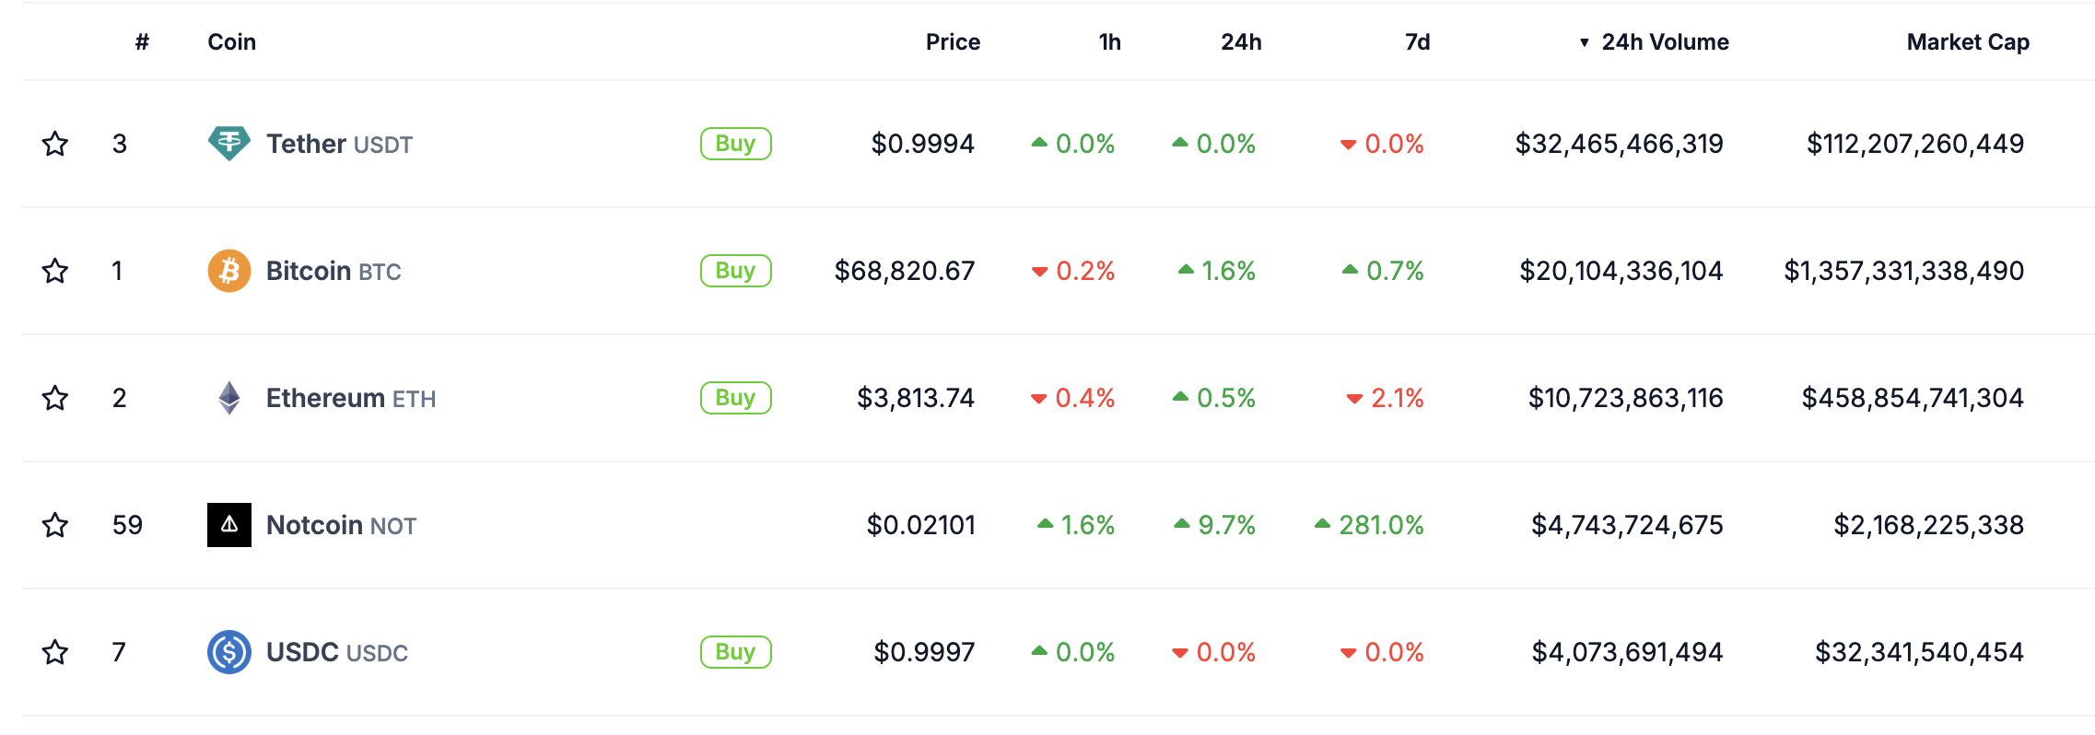Toggle the USDC favorite star

tap(55, 652)
